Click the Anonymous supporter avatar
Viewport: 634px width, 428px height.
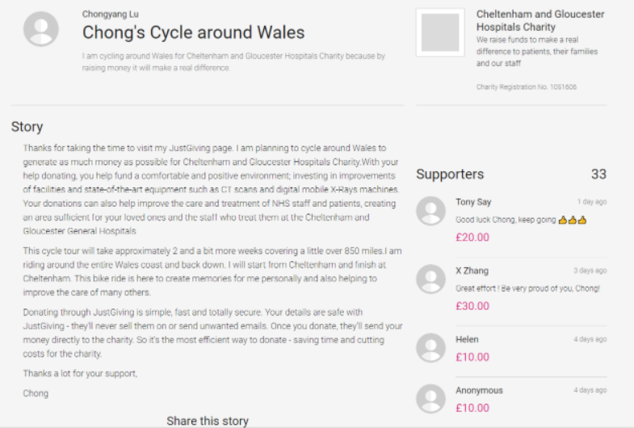point(430,398)
